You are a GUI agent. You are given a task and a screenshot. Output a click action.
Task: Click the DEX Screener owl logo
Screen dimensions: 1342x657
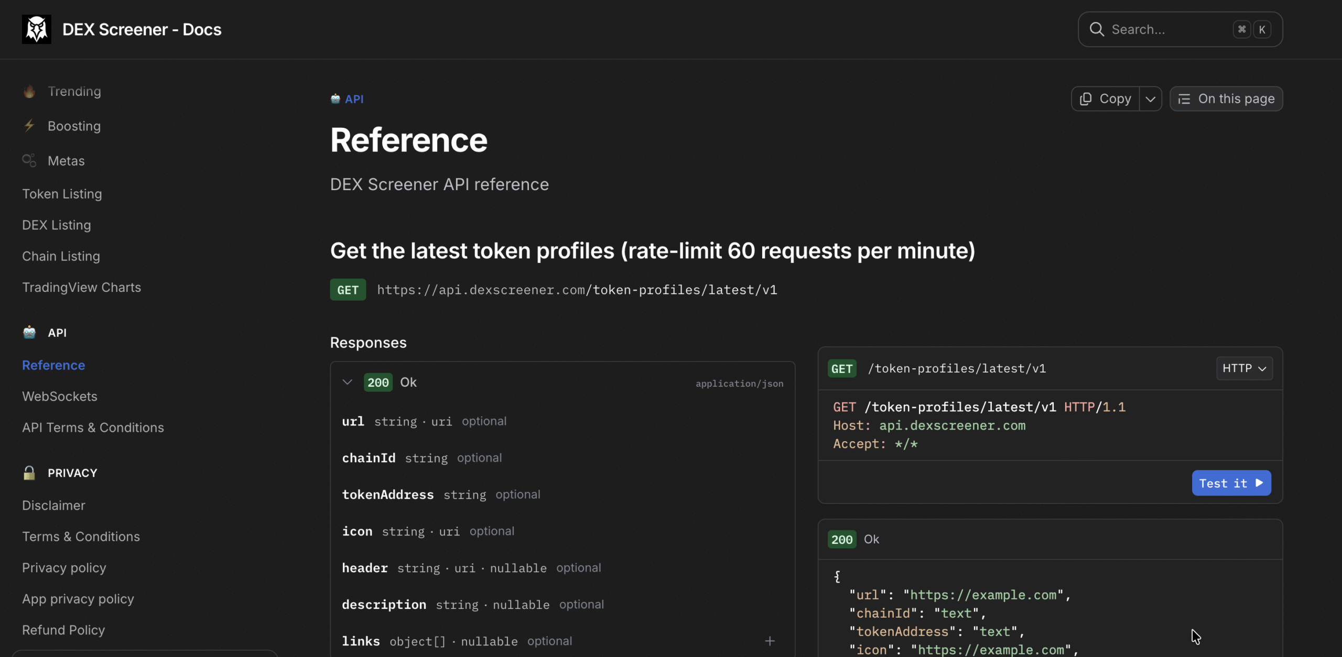(37, 29)
